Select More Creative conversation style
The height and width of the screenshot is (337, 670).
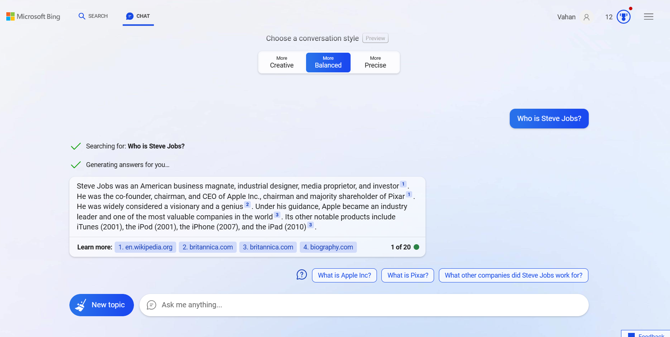pyautogui.click(x=282, y=62)
